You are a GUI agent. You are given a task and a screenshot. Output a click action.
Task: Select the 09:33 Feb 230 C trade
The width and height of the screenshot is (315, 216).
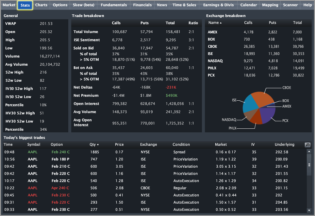click(x=155, y=209)
